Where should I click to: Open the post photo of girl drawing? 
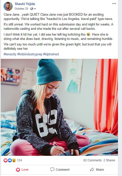59,107
